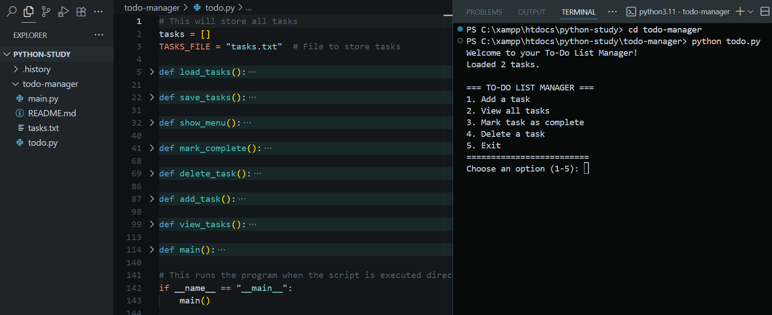Screen dimensions: 772x315
Task: Switch to the PROBLEMS tab
Action: pos(484,12)
